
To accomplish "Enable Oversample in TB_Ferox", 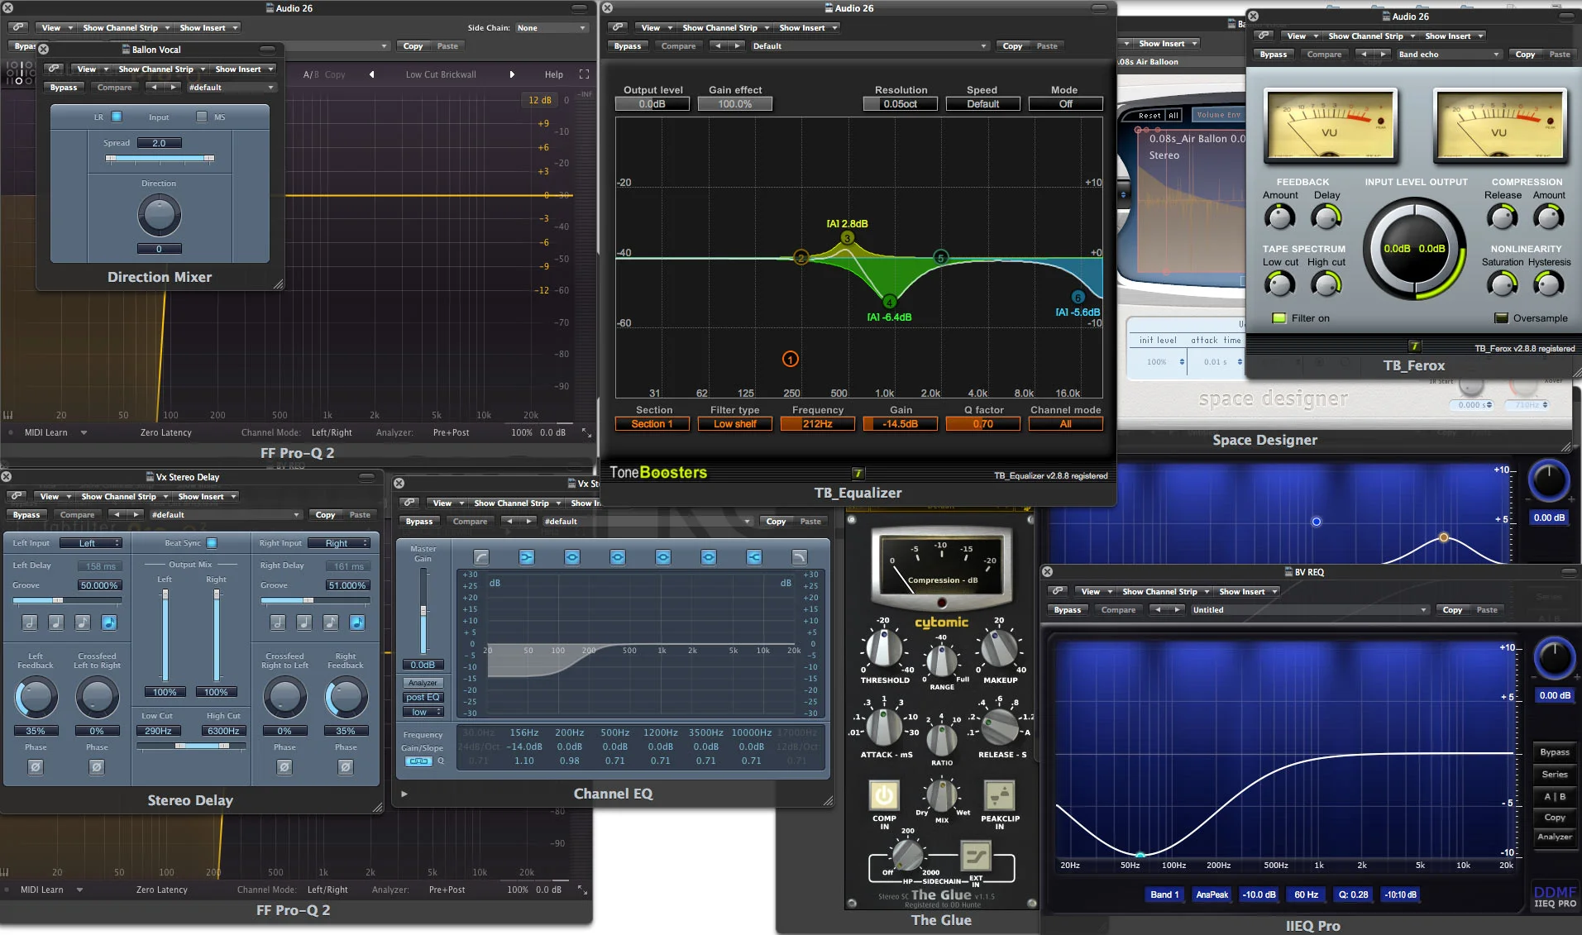I will 1502,318.
